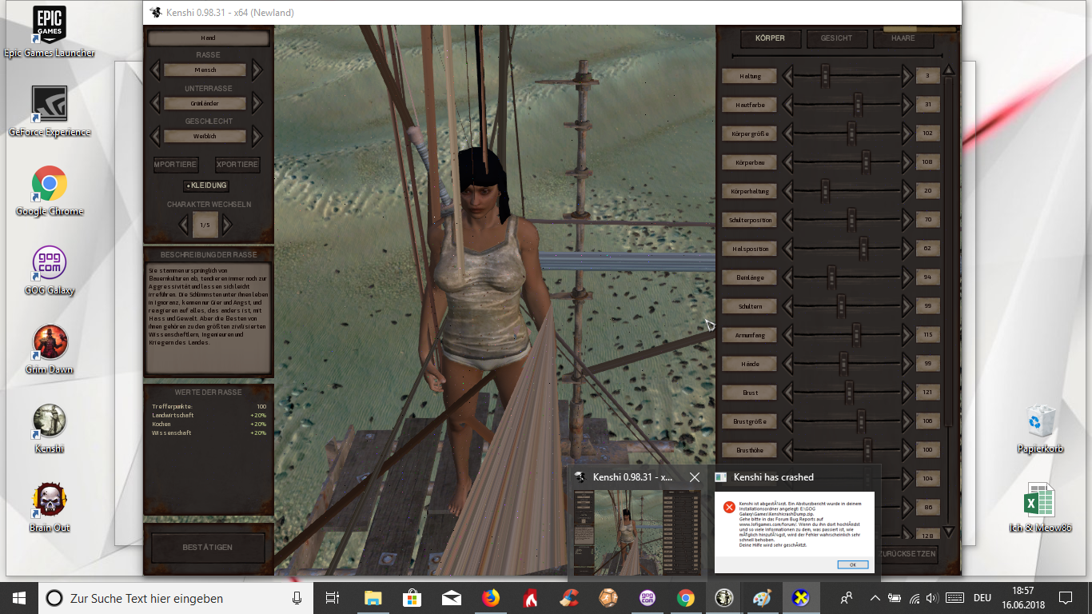
Task: Switch to the Haare tab
Action: click(x=903, y=38)
